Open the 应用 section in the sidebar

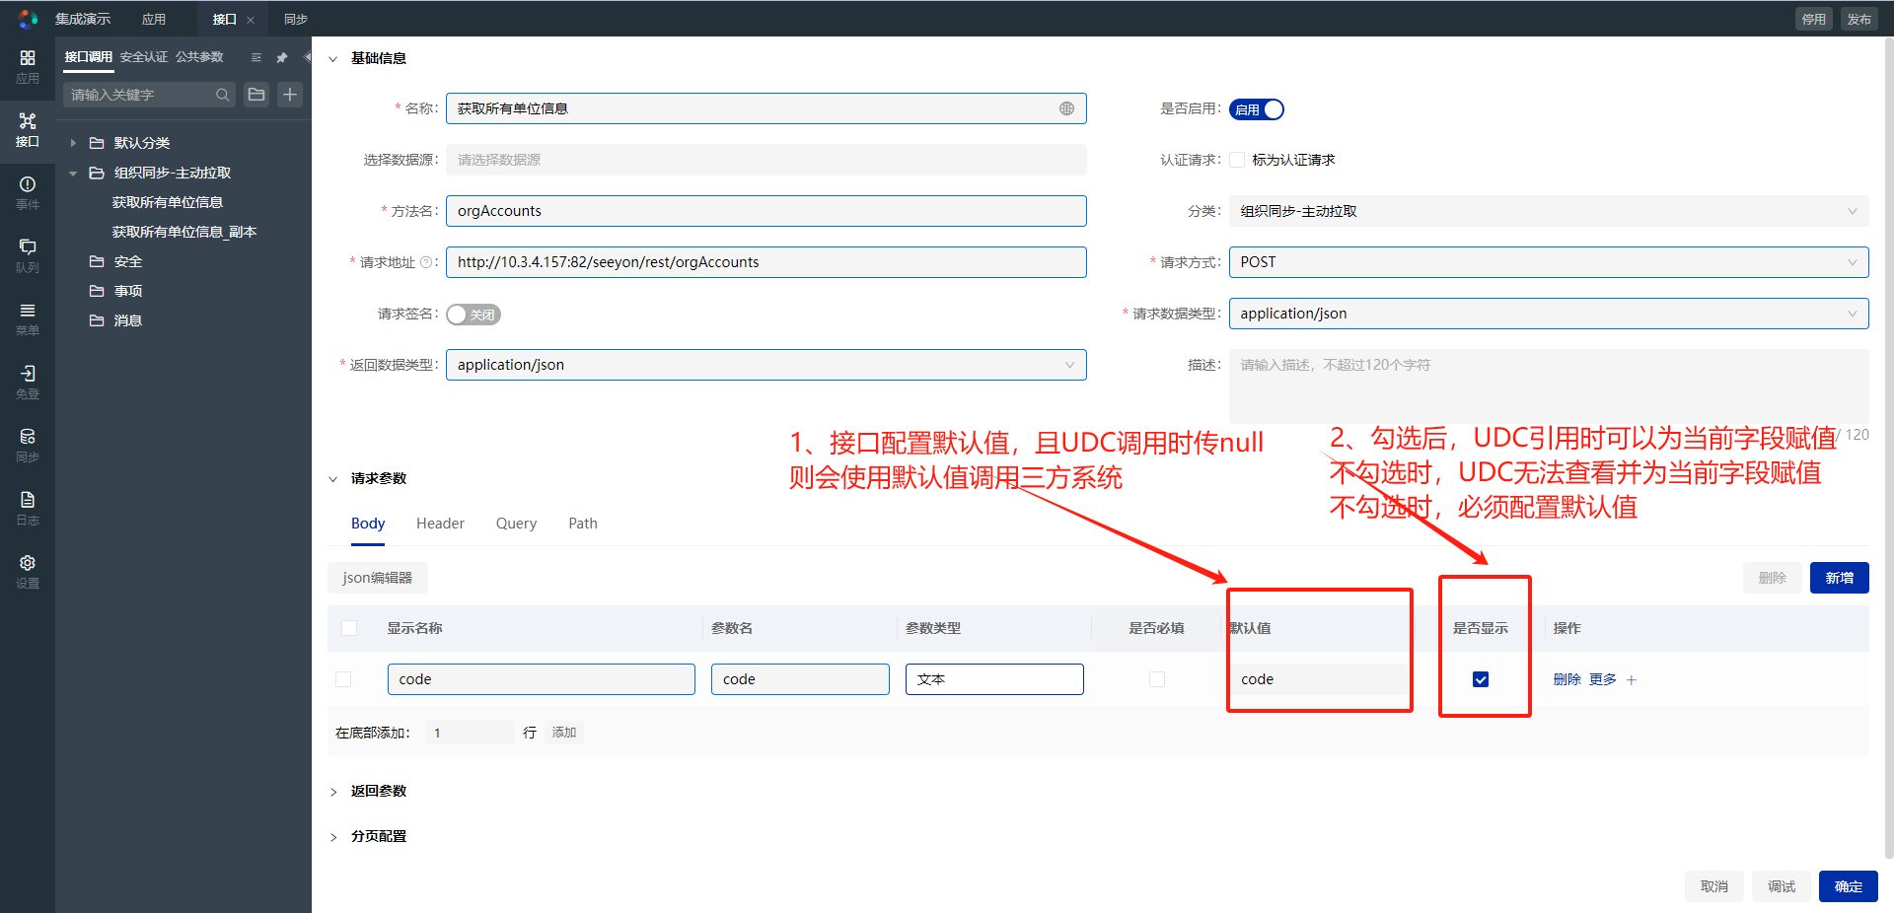(28, 66)
